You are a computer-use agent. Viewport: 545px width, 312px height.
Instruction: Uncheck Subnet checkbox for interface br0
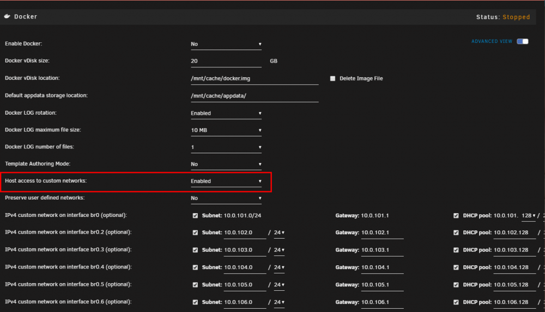tap(195, 216)
